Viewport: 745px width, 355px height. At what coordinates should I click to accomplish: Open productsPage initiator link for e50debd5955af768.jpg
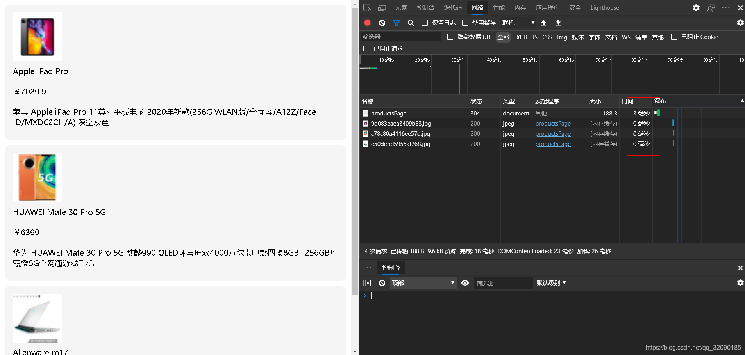(553, 144)
